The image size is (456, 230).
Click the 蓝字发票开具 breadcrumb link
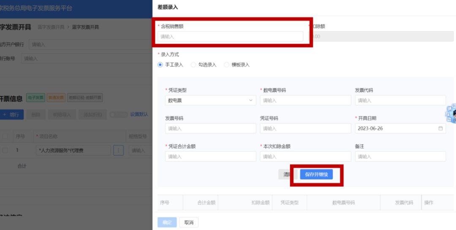[x=51, y=27]
